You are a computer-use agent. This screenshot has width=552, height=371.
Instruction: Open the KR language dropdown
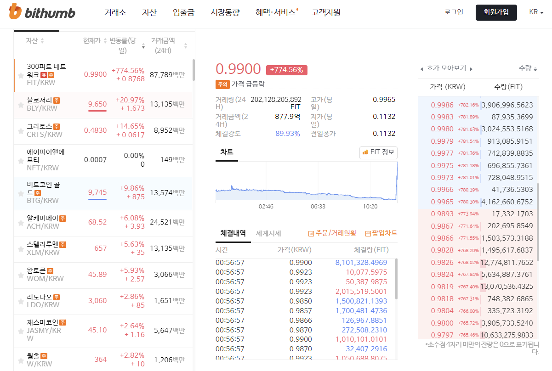tap(536, 12)
